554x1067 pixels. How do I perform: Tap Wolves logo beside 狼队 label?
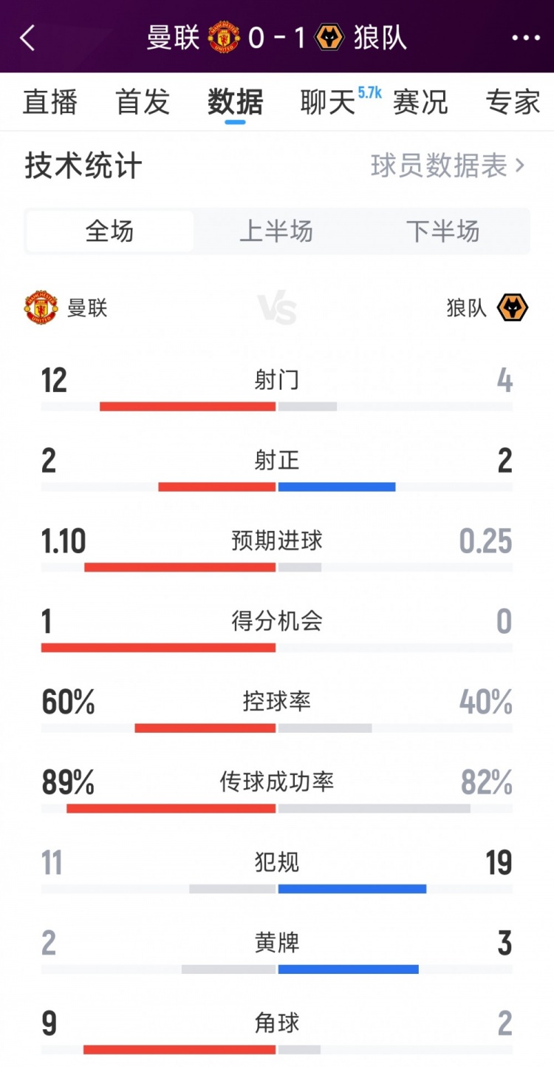pos(512,307)
